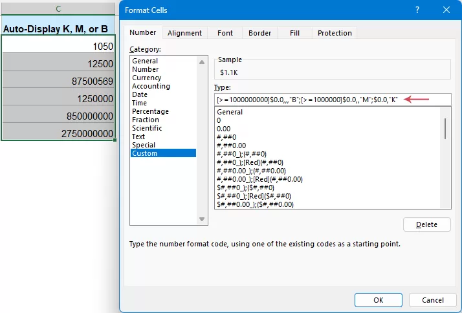Click cell with value 1250000
The width and height of the screenshot is (462, 313).
pos(58,96)
